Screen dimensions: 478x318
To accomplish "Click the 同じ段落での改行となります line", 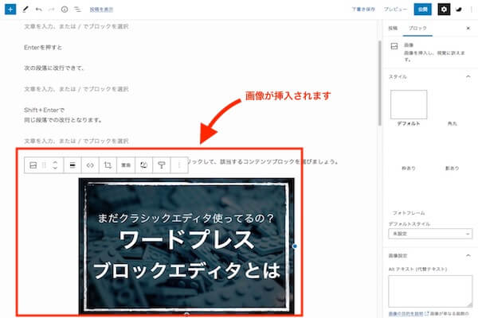I will coord(63,120).
